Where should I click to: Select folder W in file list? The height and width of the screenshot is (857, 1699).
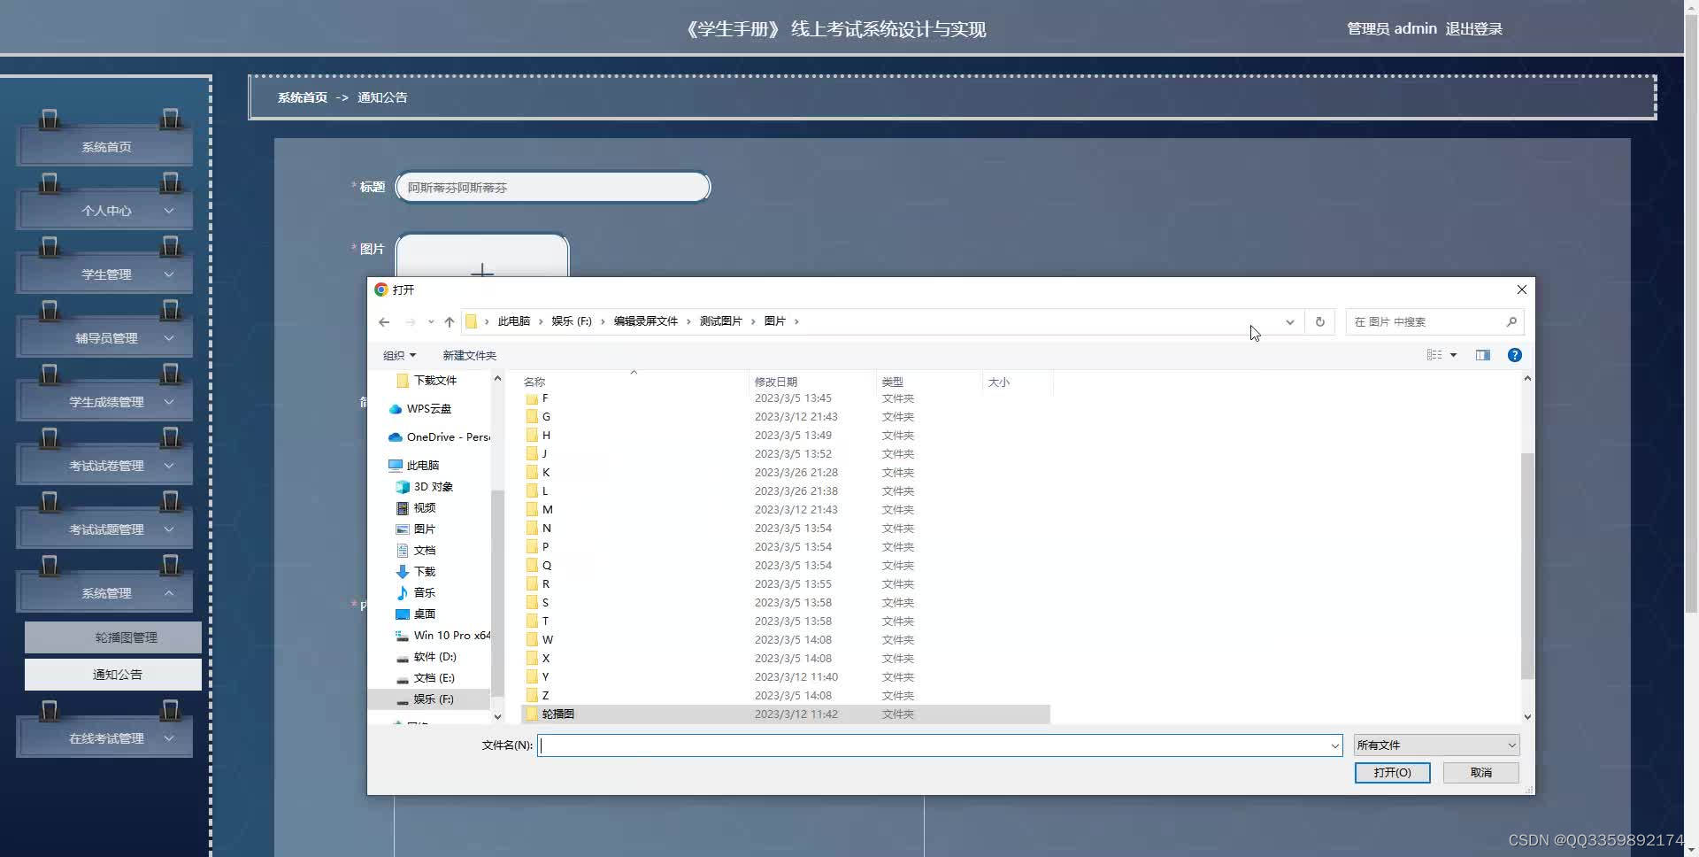tap(785, 639)
